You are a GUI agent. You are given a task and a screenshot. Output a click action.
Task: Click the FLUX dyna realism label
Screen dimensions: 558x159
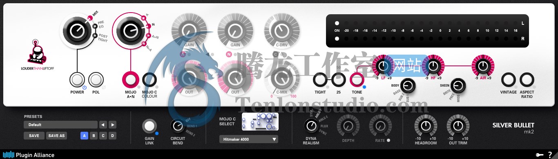[324, 126]
